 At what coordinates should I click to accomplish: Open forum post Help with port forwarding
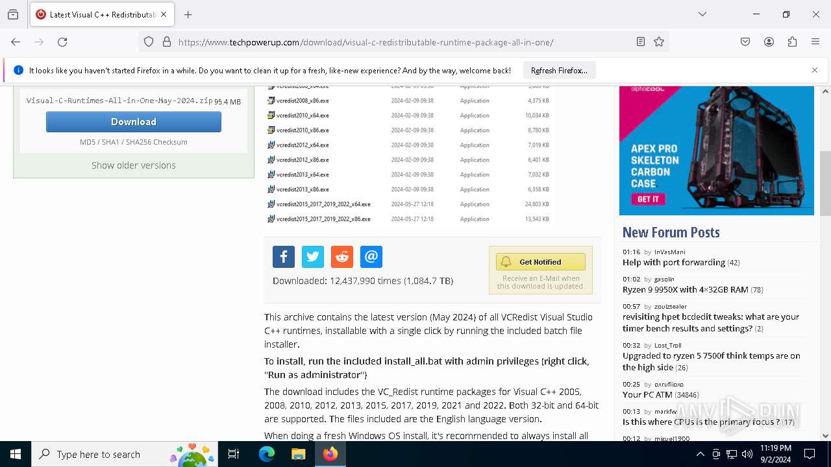click(674, 263)
